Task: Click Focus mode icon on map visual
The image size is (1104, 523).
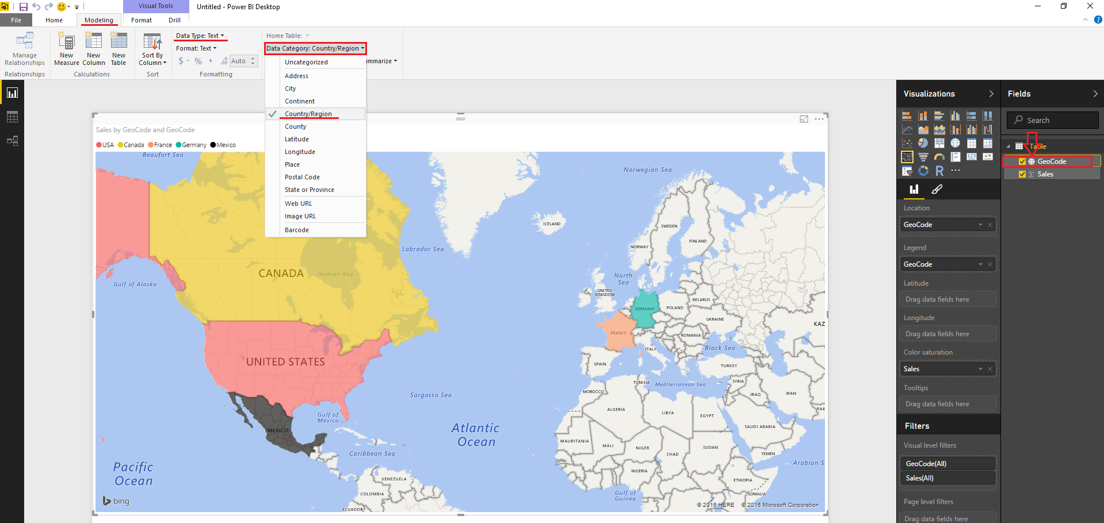Action: 804,119
